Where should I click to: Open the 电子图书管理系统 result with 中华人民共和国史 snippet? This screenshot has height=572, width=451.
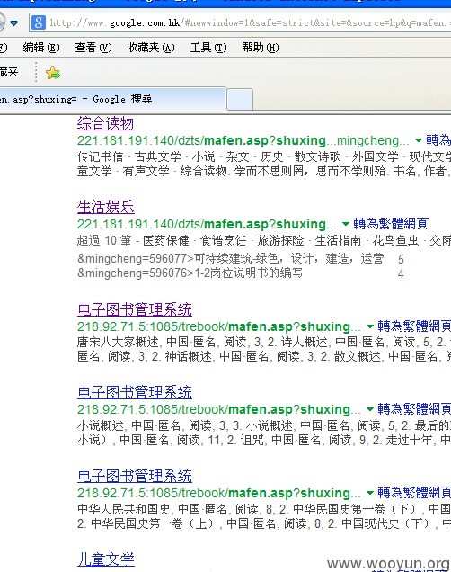(135, 476)
